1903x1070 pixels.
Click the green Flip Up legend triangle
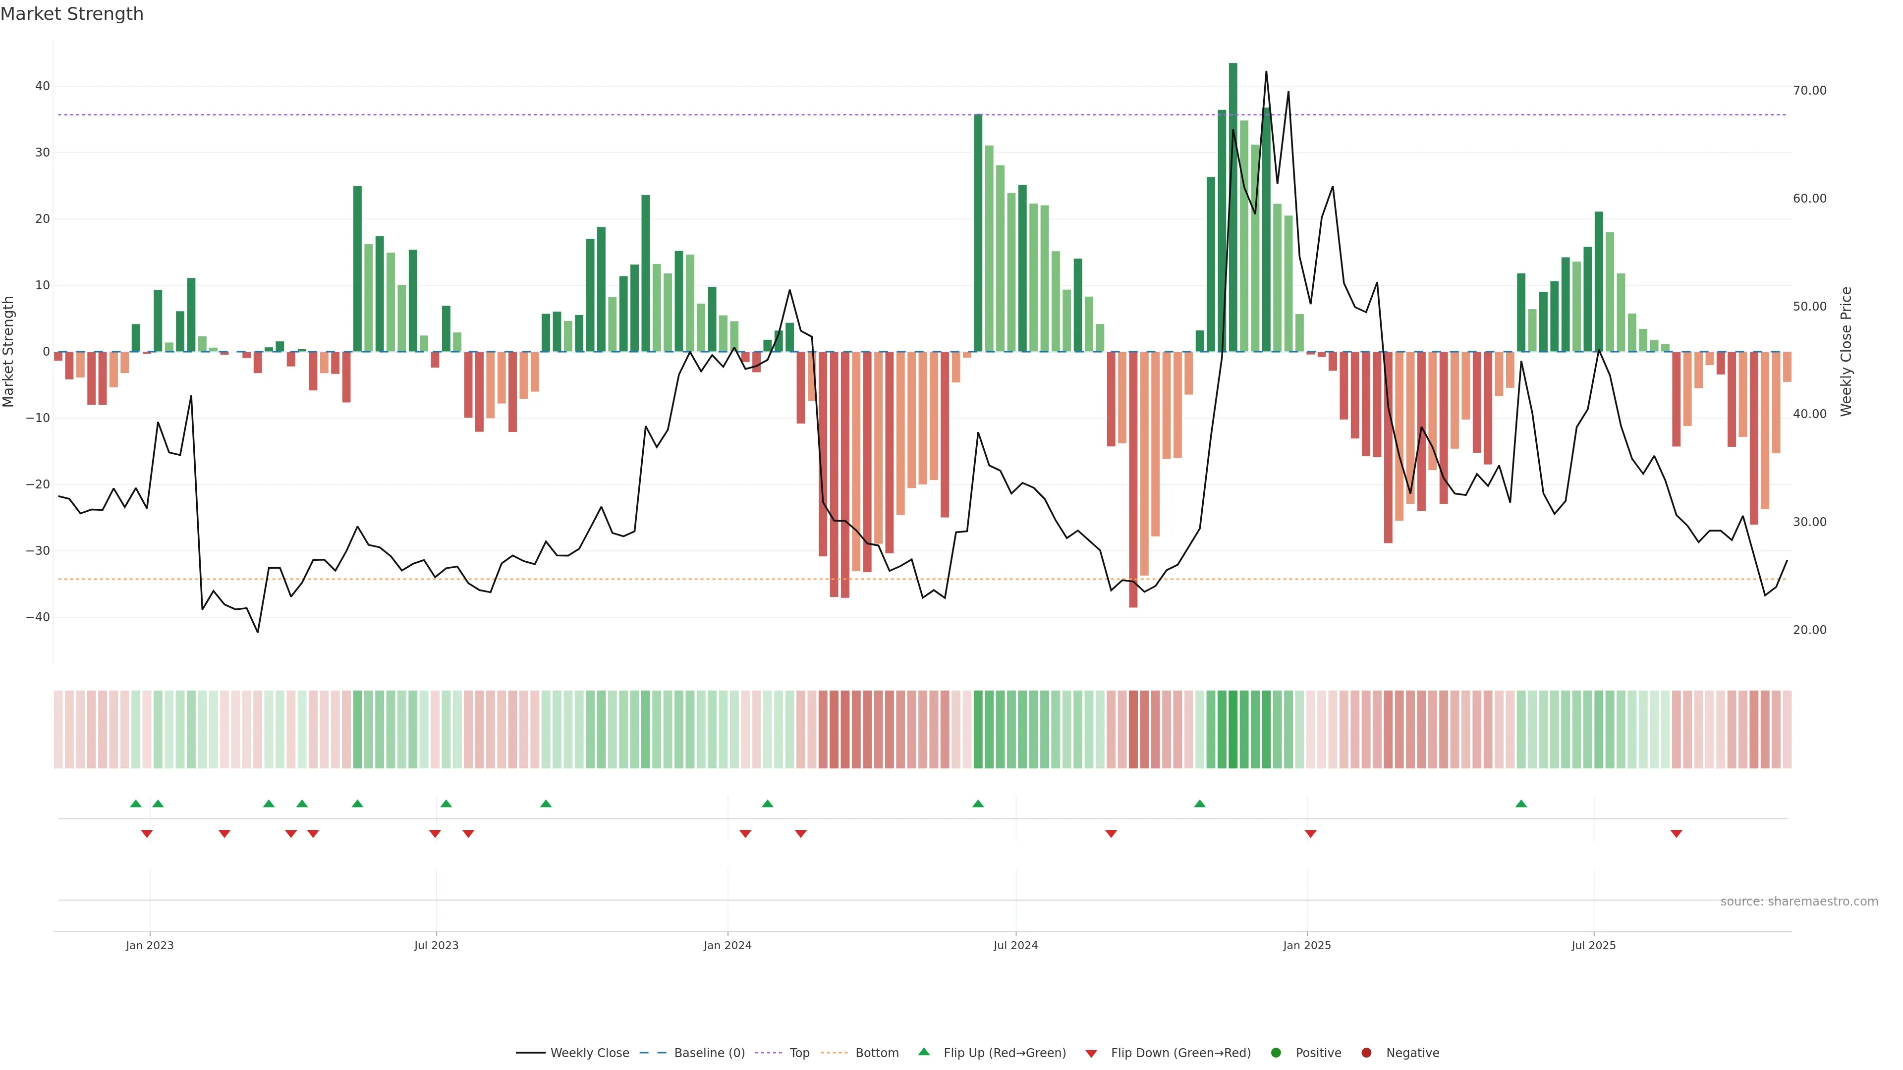pyautogui.click(x=923, y=1052)
